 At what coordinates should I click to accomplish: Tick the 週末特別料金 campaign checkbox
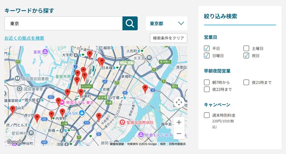click(x=207, y=115)
